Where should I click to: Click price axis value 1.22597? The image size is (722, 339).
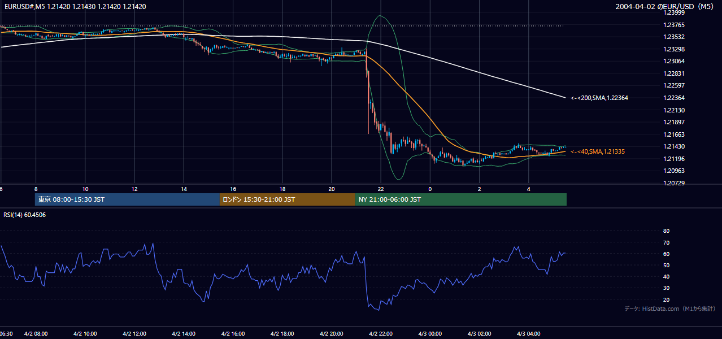tap(674, 85)
